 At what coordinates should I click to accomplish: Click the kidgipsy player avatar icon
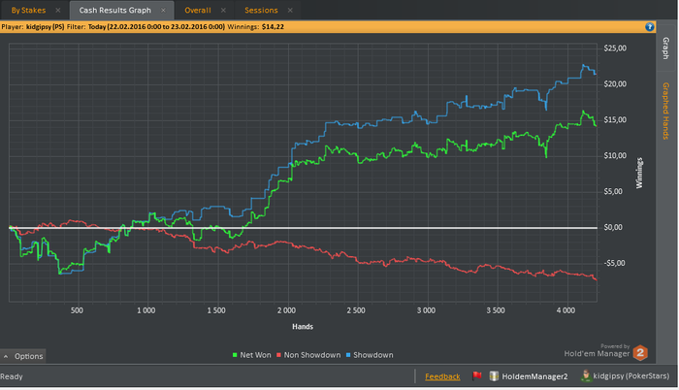pyautogui.click(x=586, y=375)
